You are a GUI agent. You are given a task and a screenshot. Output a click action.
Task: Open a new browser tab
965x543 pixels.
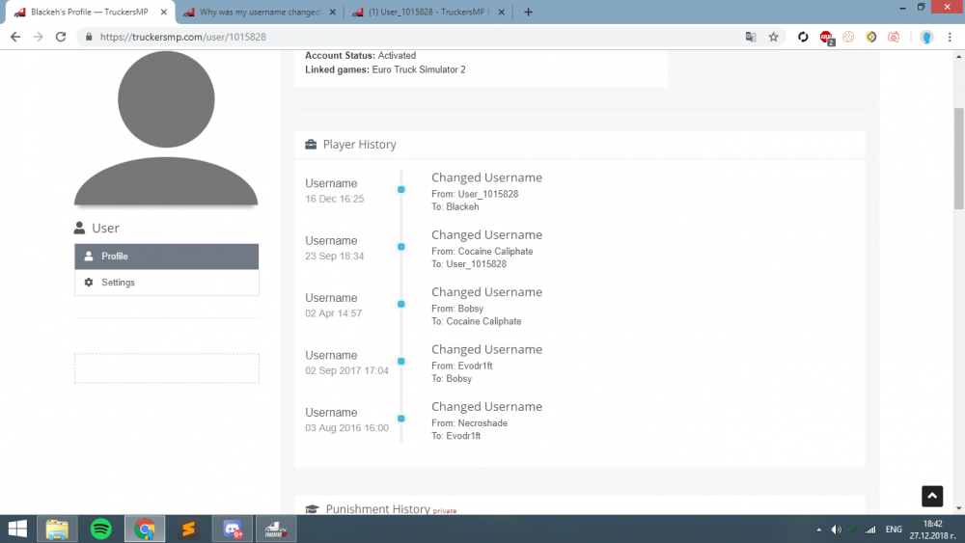click(528, 12)
